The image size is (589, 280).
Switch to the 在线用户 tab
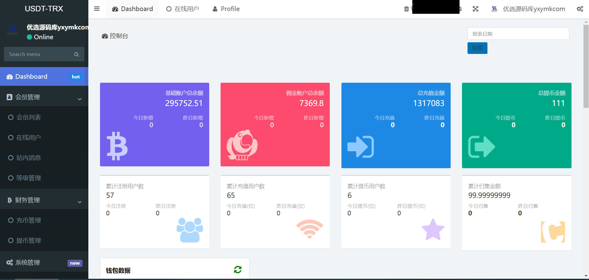pos(182,9)
